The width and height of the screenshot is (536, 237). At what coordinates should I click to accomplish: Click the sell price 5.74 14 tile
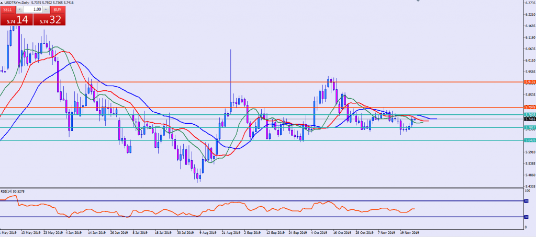click(x=16, y=19)
